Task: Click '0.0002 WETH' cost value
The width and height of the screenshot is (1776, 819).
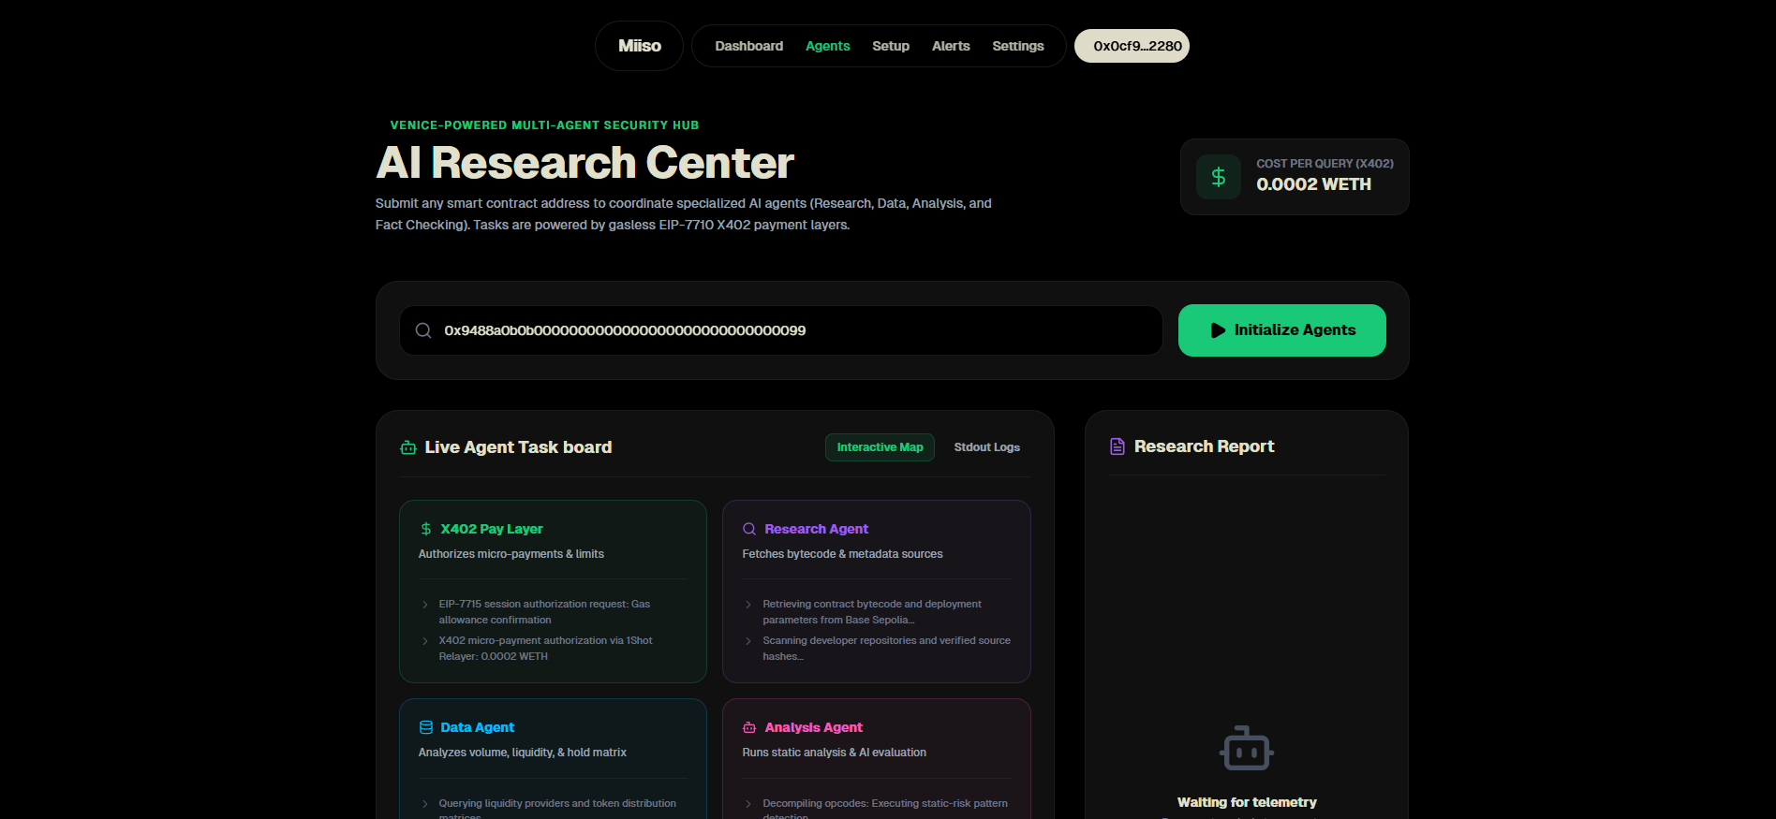Action: [1313, 184]
